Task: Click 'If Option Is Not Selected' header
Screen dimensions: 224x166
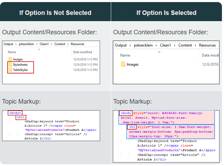Action: pyautogui.click(x=55, y=13)
